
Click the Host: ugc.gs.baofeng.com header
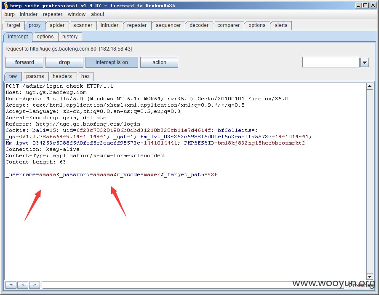[46, 92]
